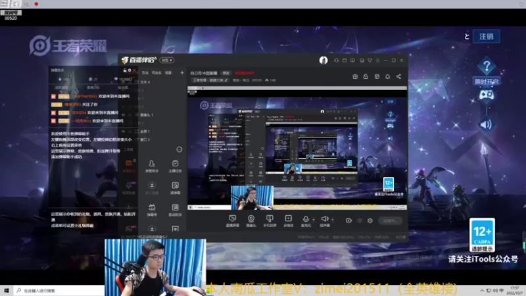Toggle lock on 摄像头 1 source
Screen dimensions: 526x296
tap(130, 114)
